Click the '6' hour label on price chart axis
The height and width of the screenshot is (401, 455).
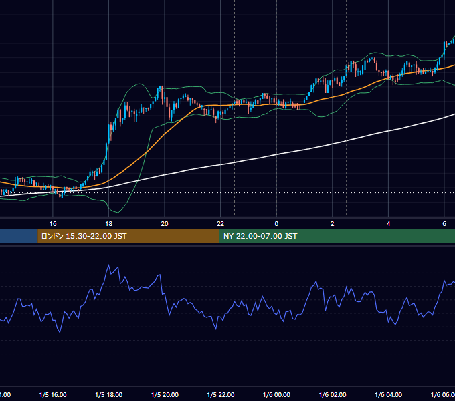tap(444, 224)
